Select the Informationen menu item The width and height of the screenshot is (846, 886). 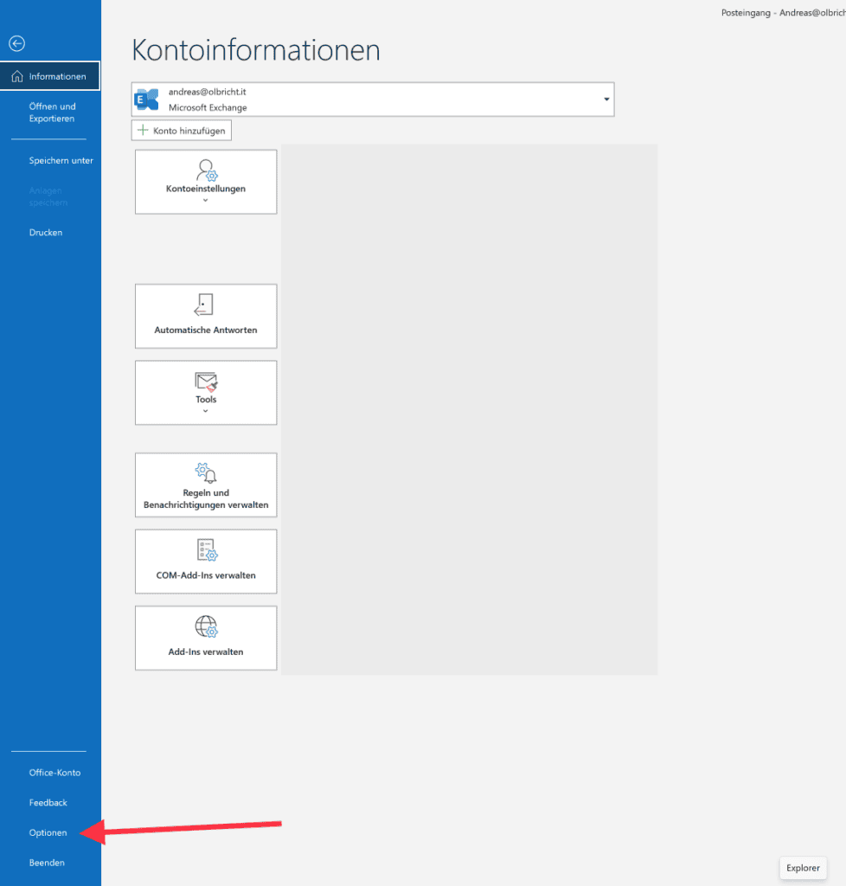coord(50,76)
